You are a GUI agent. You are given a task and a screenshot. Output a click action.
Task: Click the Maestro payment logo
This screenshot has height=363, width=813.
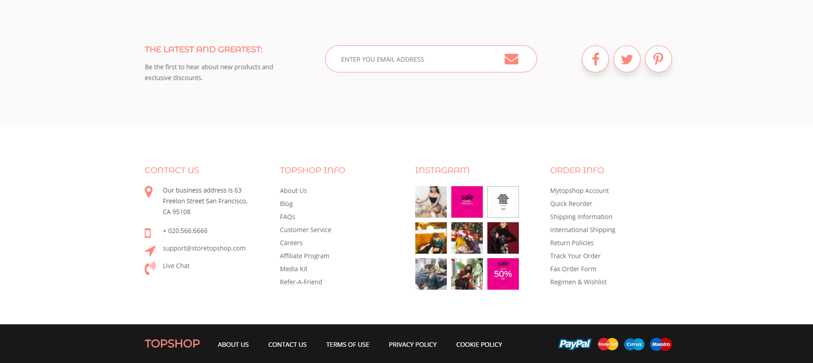[x=661, y=344]
